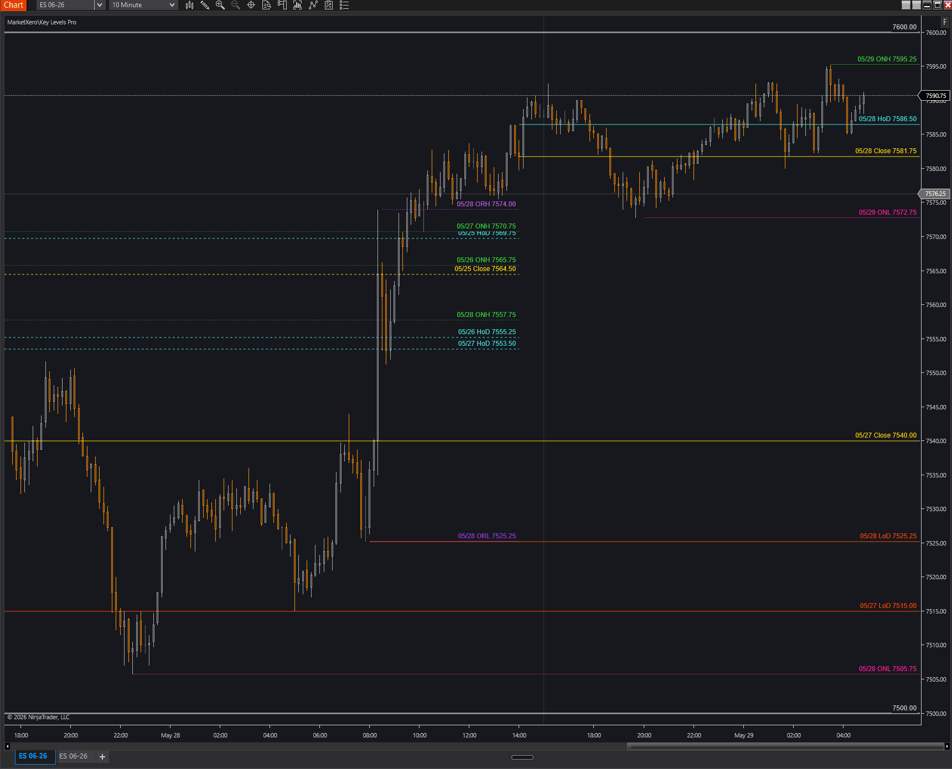Click the first gray window link button
The width and height of the screenshot is (952, 769).
coord(906,5)
